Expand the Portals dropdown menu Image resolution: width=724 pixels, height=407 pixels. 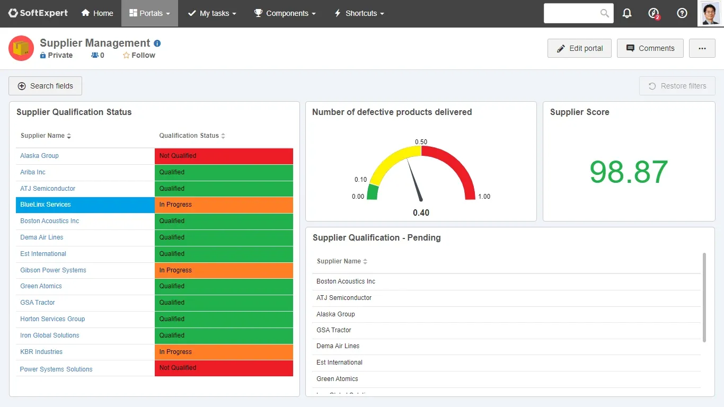pos(149,13)
